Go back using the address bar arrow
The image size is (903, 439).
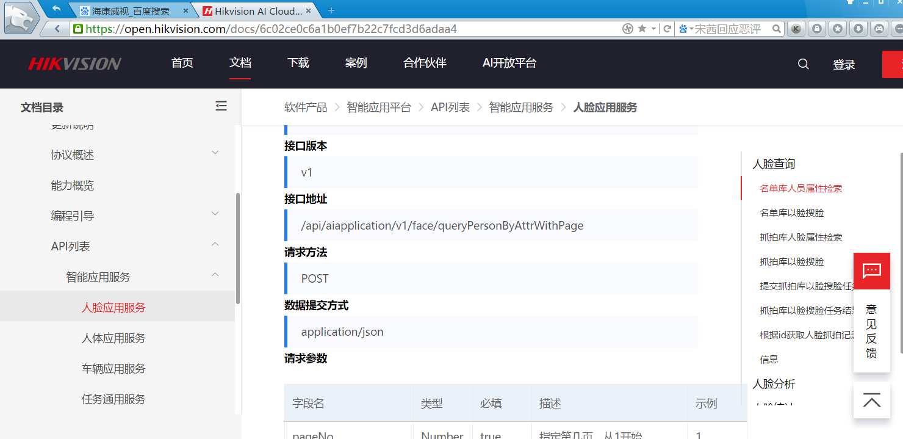(x=58, y=29)
